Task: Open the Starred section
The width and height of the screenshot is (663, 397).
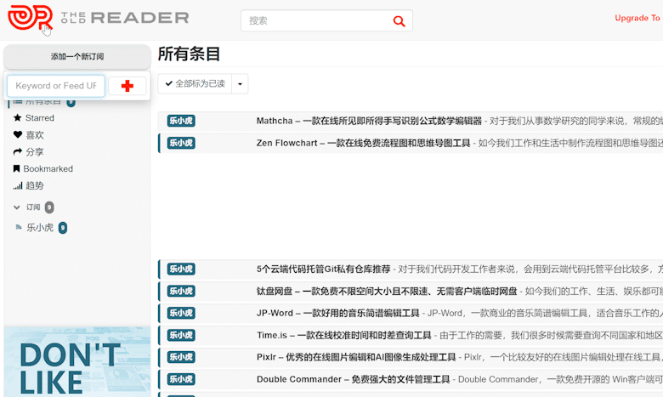Action: pyautogui.click(x=40, y=118)
